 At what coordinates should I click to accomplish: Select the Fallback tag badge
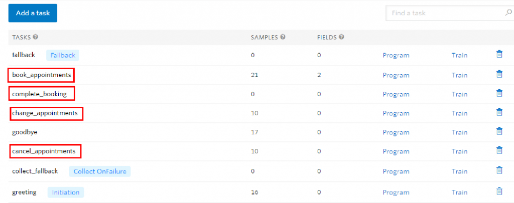coord(63,55)
